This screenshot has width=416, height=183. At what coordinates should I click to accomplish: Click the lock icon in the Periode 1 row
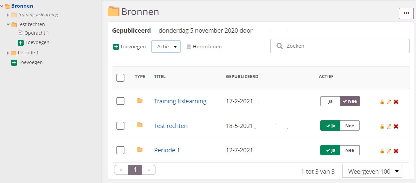pyautogui.click(x=382, y=151)
